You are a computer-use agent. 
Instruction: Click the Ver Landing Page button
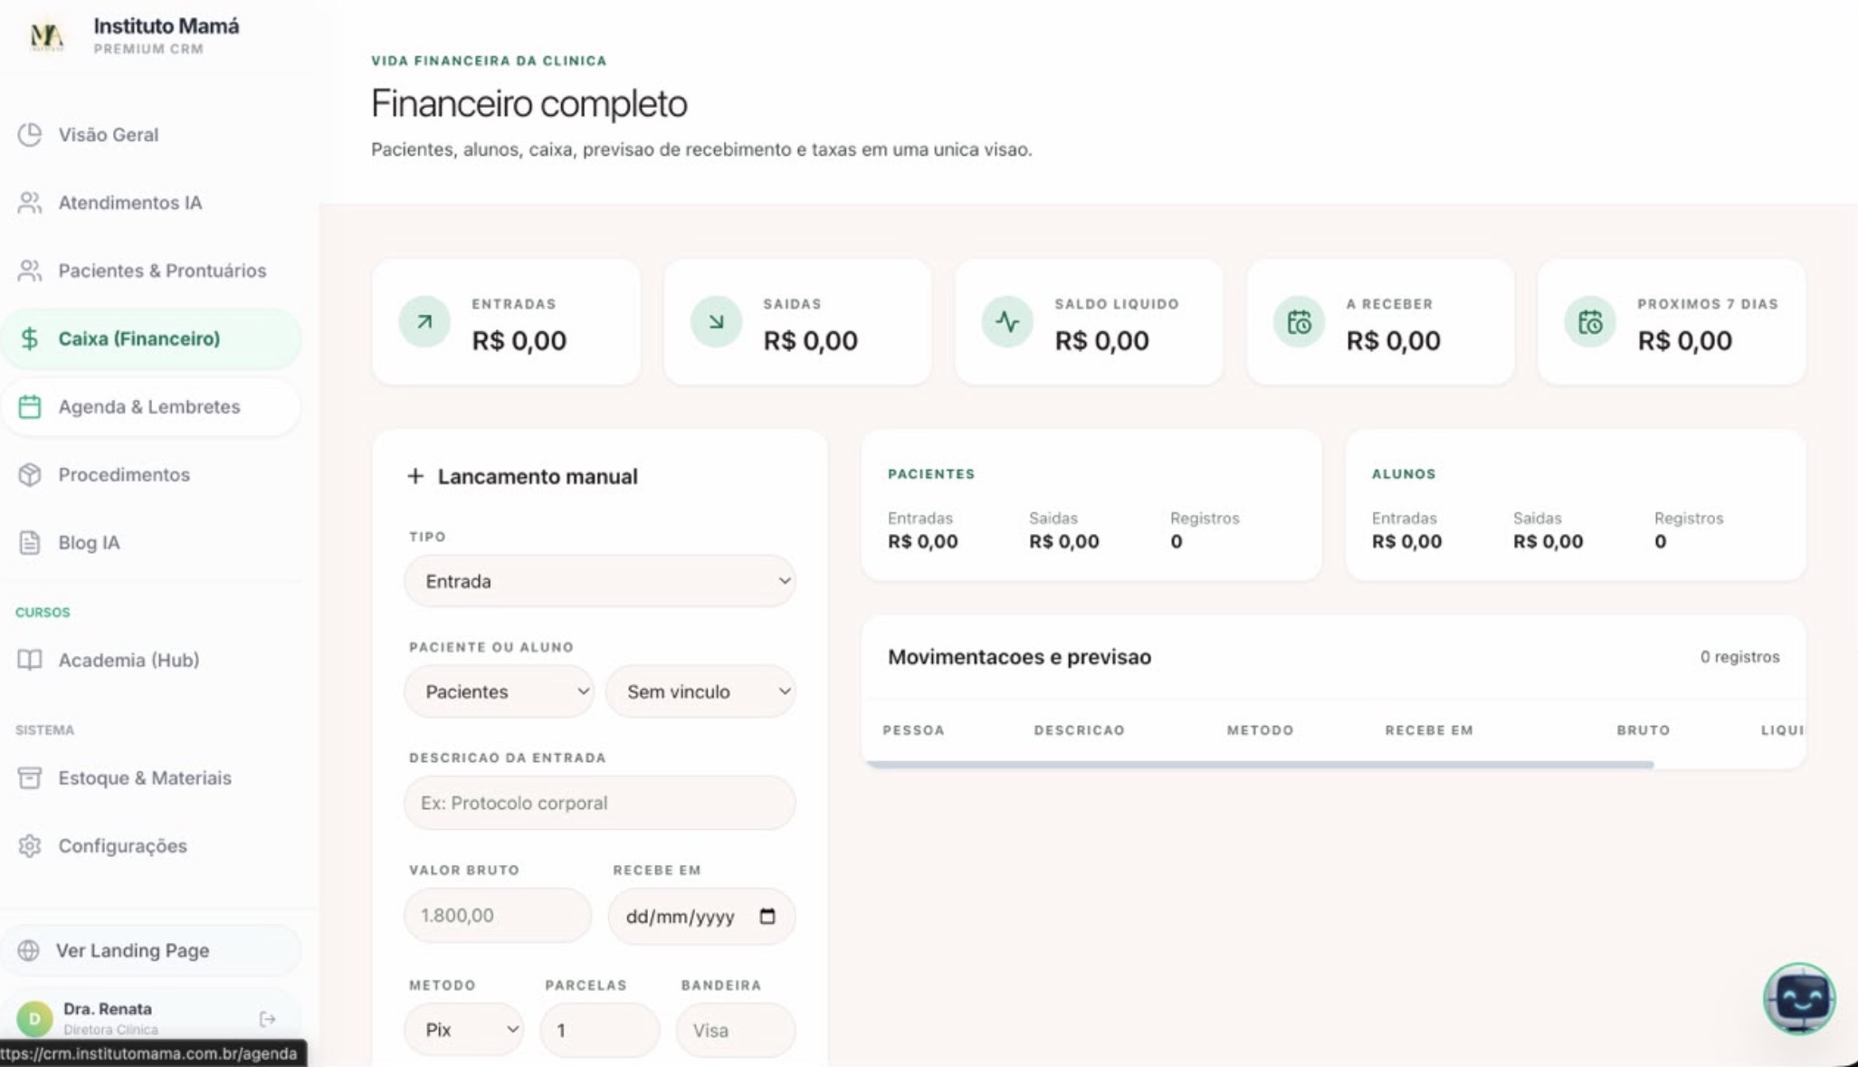coord(151,950)
